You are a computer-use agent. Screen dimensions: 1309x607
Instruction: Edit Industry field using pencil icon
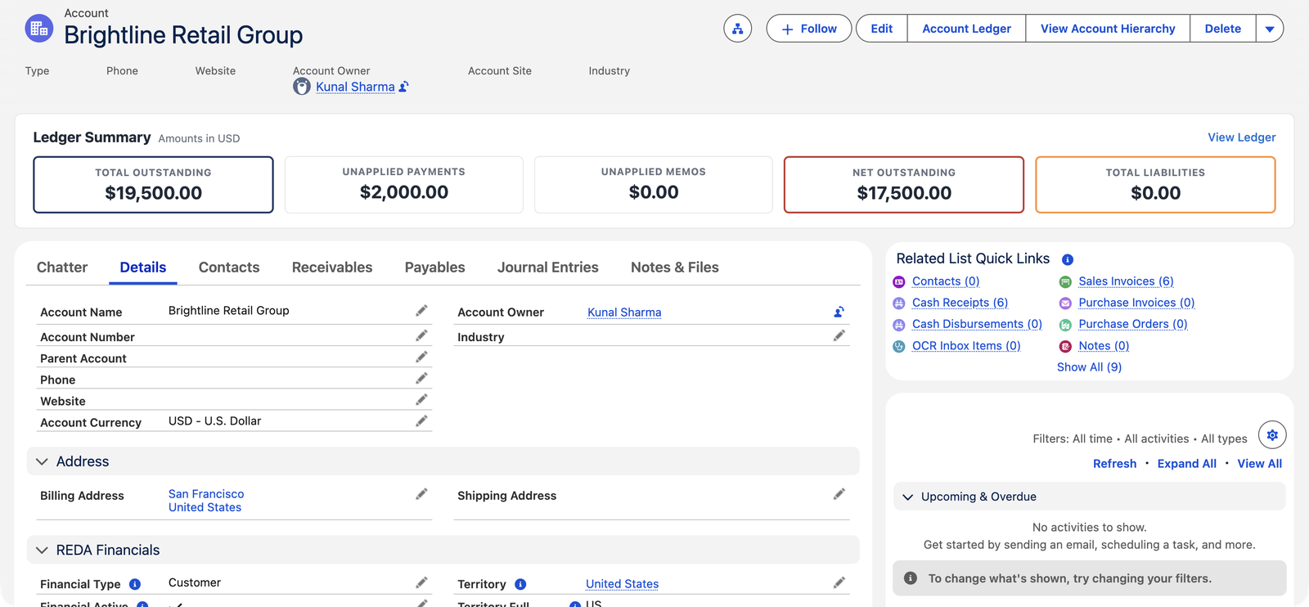click(x=839, y=335)
